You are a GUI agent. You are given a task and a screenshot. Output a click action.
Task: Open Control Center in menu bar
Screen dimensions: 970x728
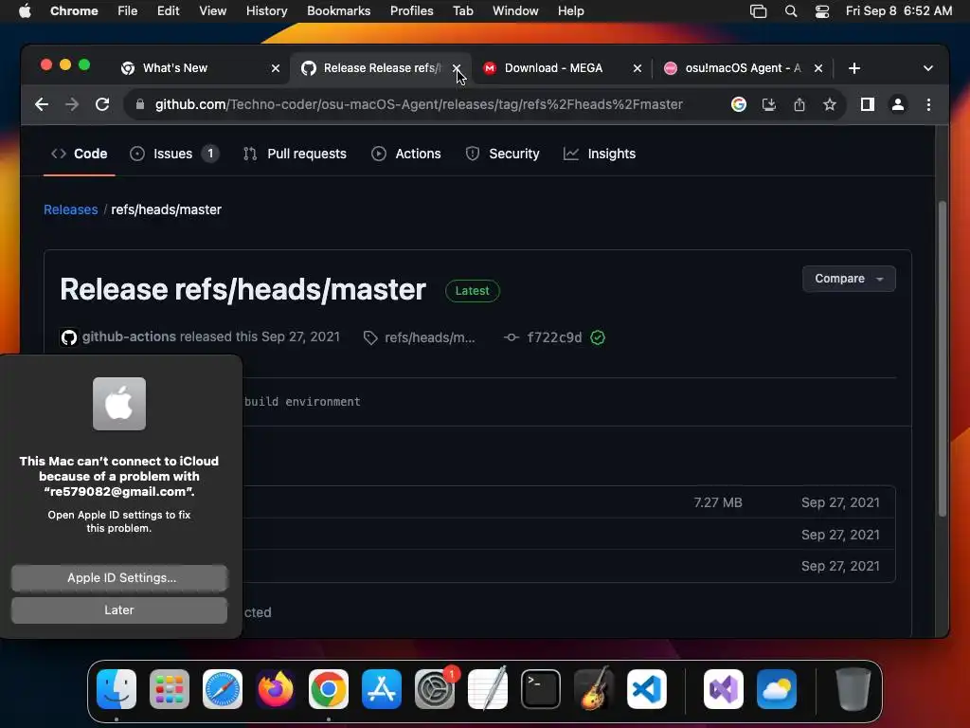coord(821,11)
